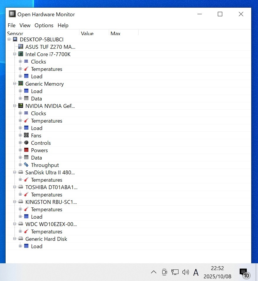Collapse the NVIDIA GeForce node

pos(14,106)
